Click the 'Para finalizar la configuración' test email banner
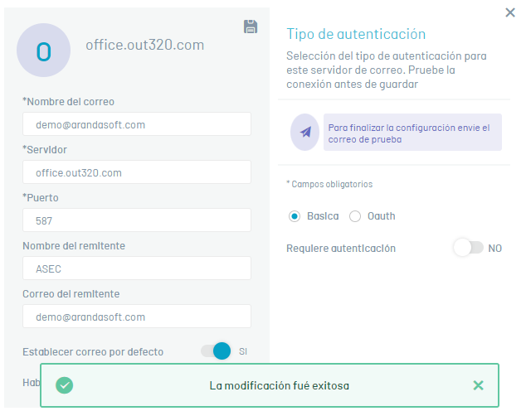 tap(412, 133)
